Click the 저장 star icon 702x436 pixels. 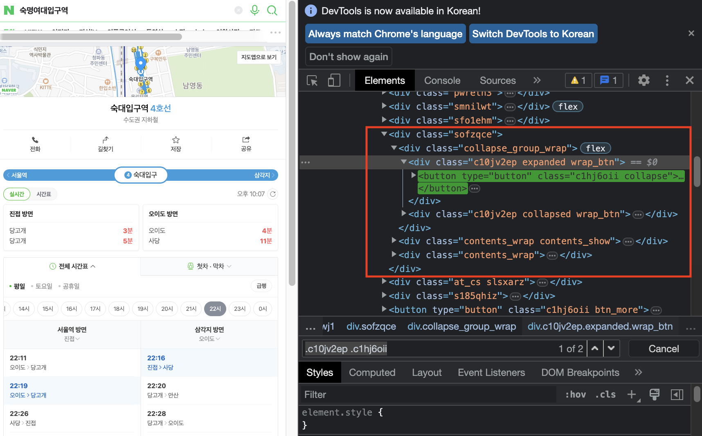pos(176,140)
